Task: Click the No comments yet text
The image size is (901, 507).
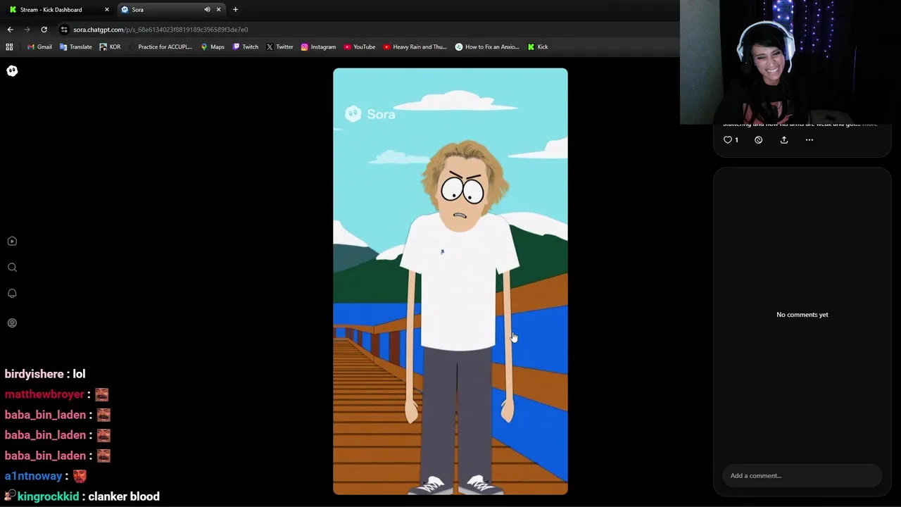Action: [802, 315]
